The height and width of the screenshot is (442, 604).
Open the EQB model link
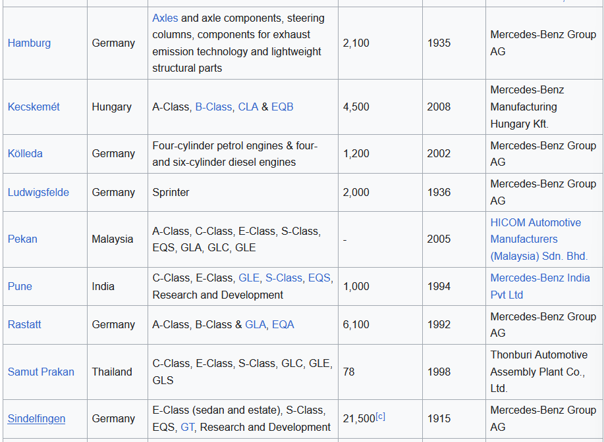[x=283, y=107]
